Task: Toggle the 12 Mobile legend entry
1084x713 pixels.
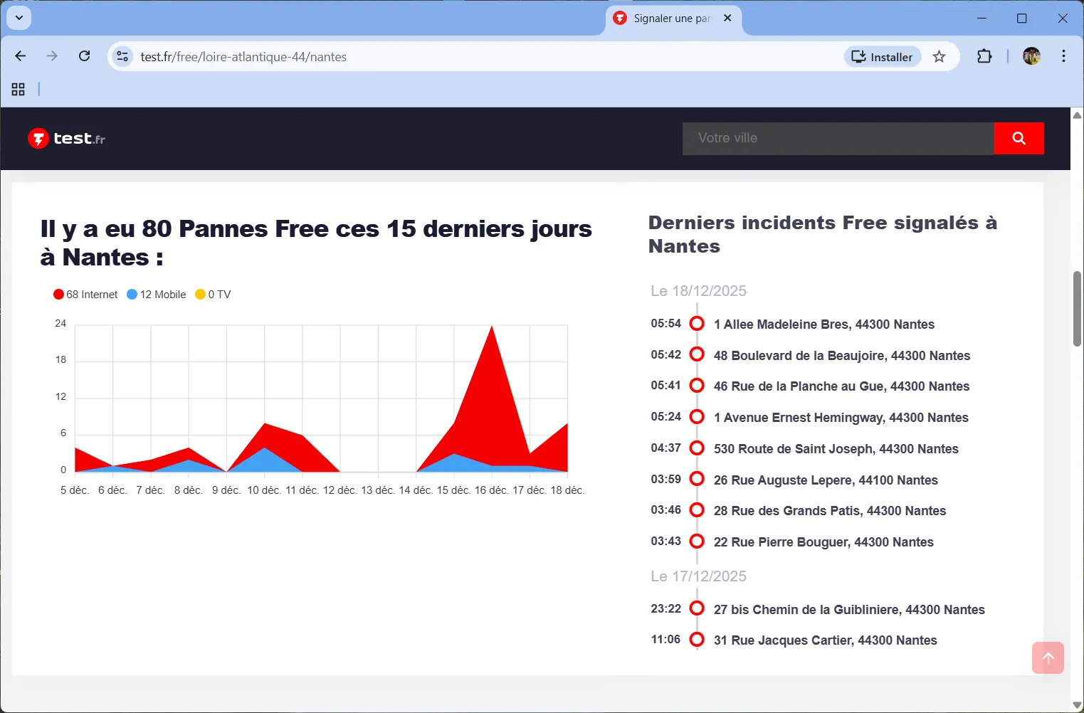Action: [x=156, y=294]
